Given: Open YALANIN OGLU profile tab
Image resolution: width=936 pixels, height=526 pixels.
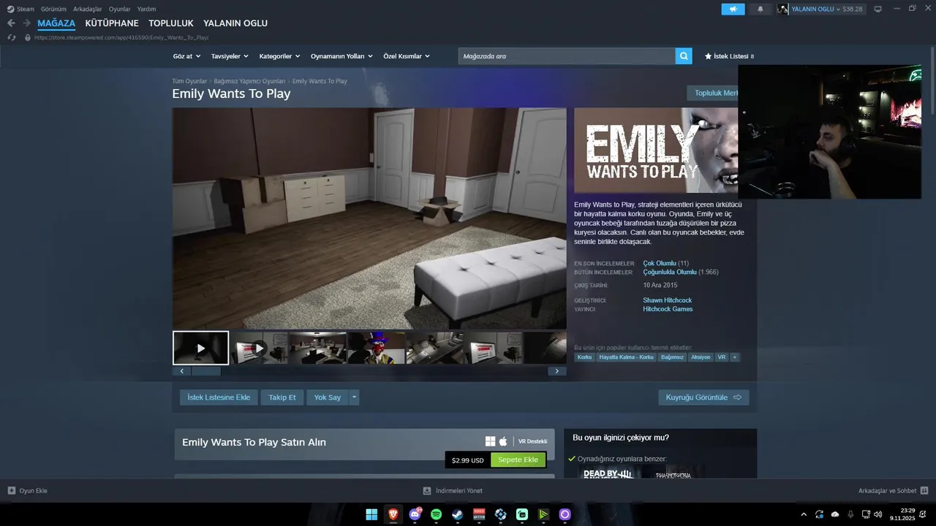Looking at the screenshot, I should pyautogui.click(x=235, y=23).
